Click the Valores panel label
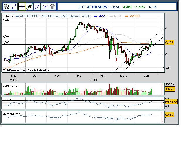Viewport: 188px width, 141px height. tap(8, 16)
